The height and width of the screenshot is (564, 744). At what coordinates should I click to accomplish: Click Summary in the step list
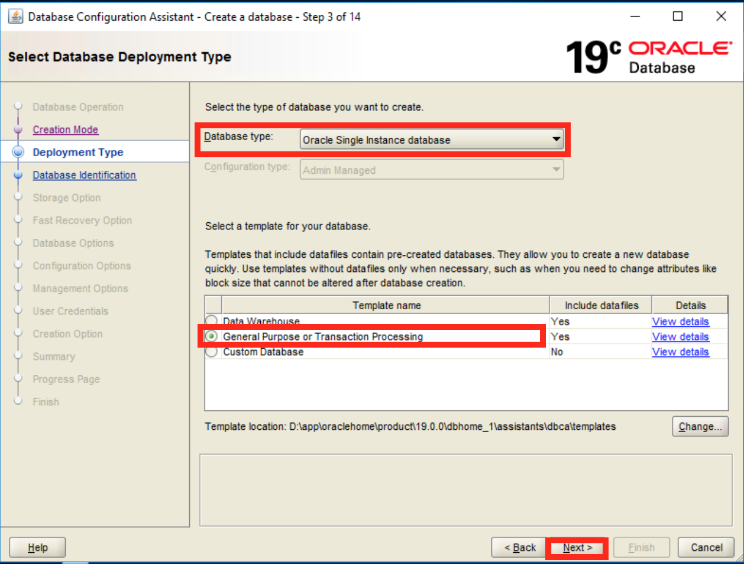pyautogui.click(x=54, y=356)
